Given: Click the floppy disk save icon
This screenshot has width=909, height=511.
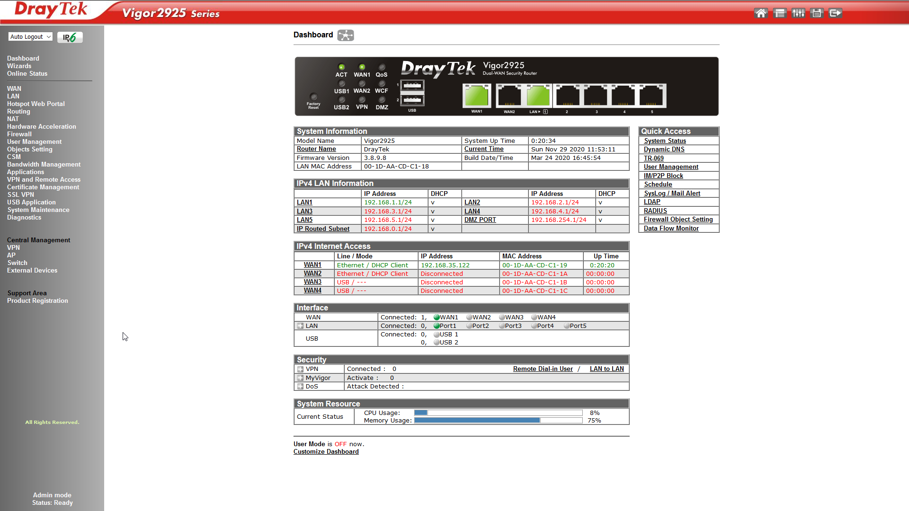Looking at the screenshot, I should point(817,13).
